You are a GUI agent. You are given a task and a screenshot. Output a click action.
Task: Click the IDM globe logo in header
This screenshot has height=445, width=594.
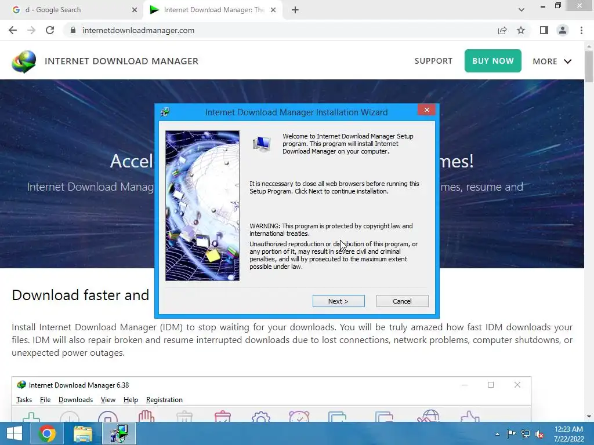(x=24, y=61)
